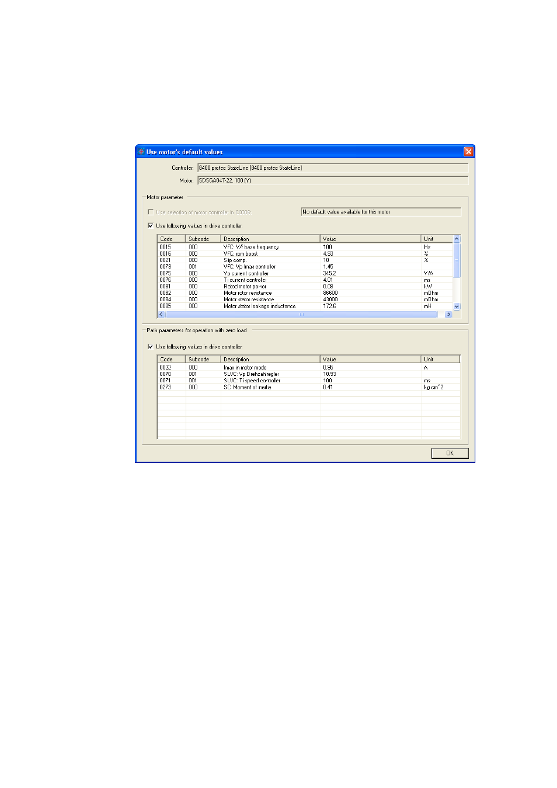Click unit cell 'kW'

428,287
